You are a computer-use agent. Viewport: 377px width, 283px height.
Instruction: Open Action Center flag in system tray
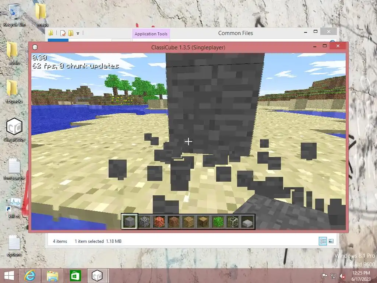pyautogui.click(x=324, y=276)
